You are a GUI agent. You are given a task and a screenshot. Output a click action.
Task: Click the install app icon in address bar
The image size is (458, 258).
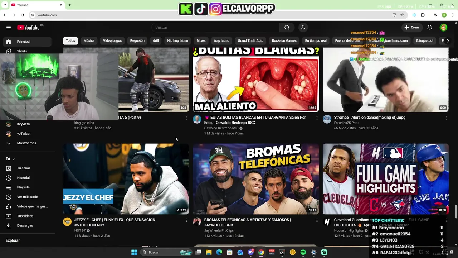[x=394, y=15]
